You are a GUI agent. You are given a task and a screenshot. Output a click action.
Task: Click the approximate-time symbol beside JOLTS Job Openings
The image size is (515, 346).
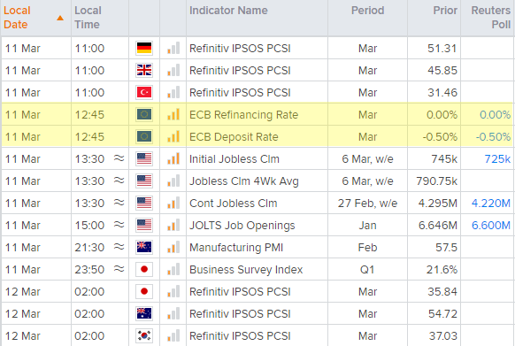coord(119,225)
